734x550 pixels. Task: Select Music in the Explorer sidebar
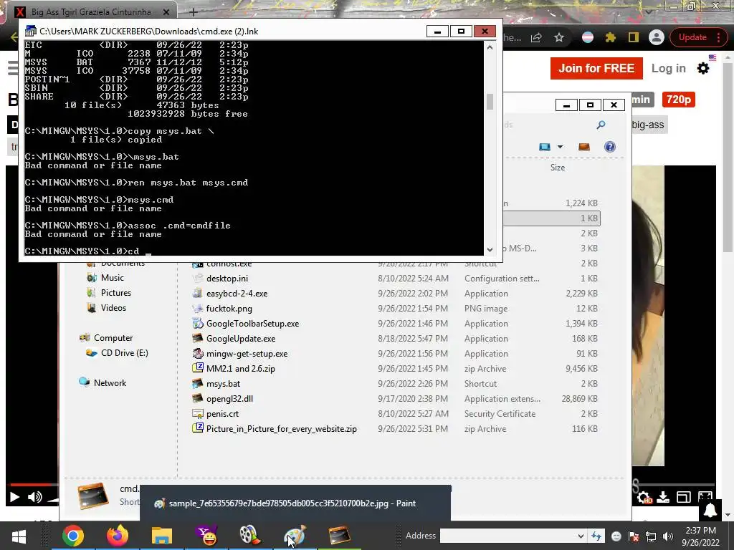pos(113,278)
